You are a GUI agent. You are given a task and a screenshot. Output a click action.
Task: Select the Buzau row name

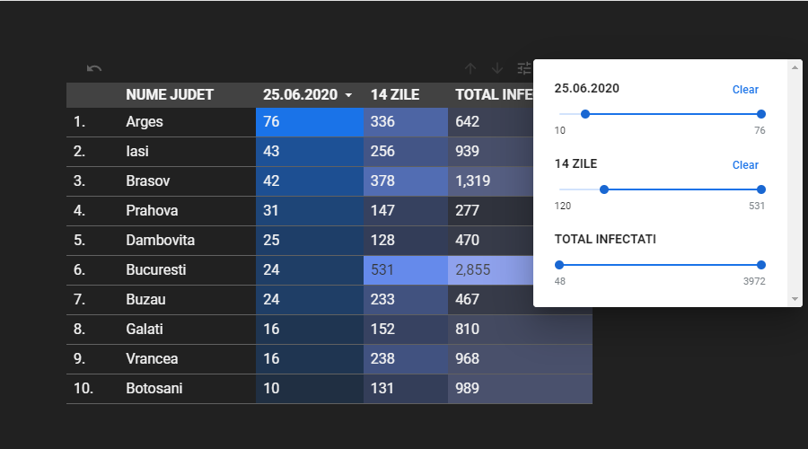click(x=145, y=300)
